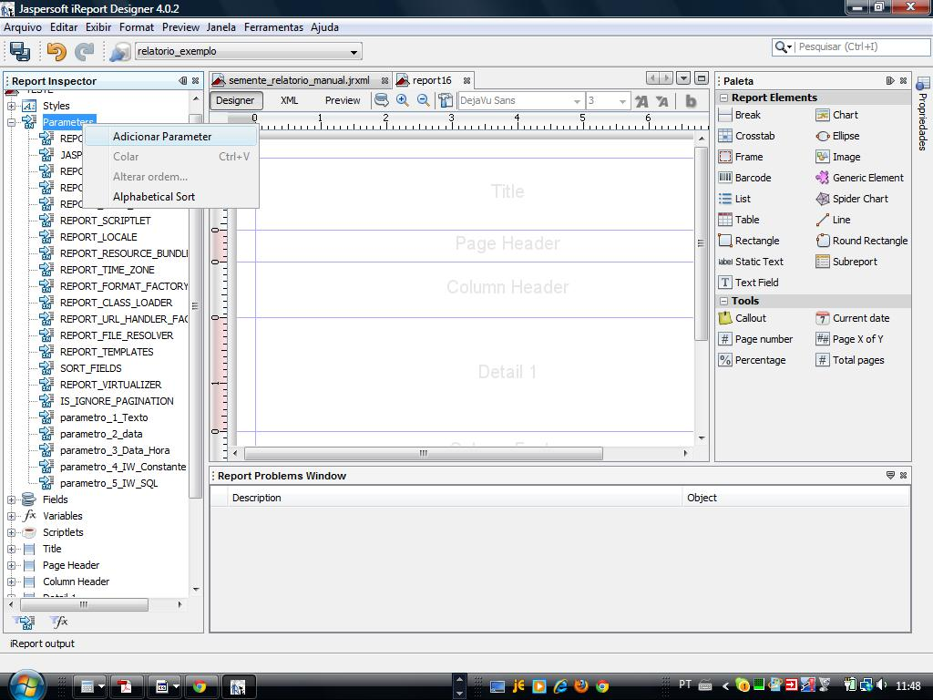Screen dimensions: 933x700
Task: Click the parameters filter icon below inspector
Action: (25, 622)
